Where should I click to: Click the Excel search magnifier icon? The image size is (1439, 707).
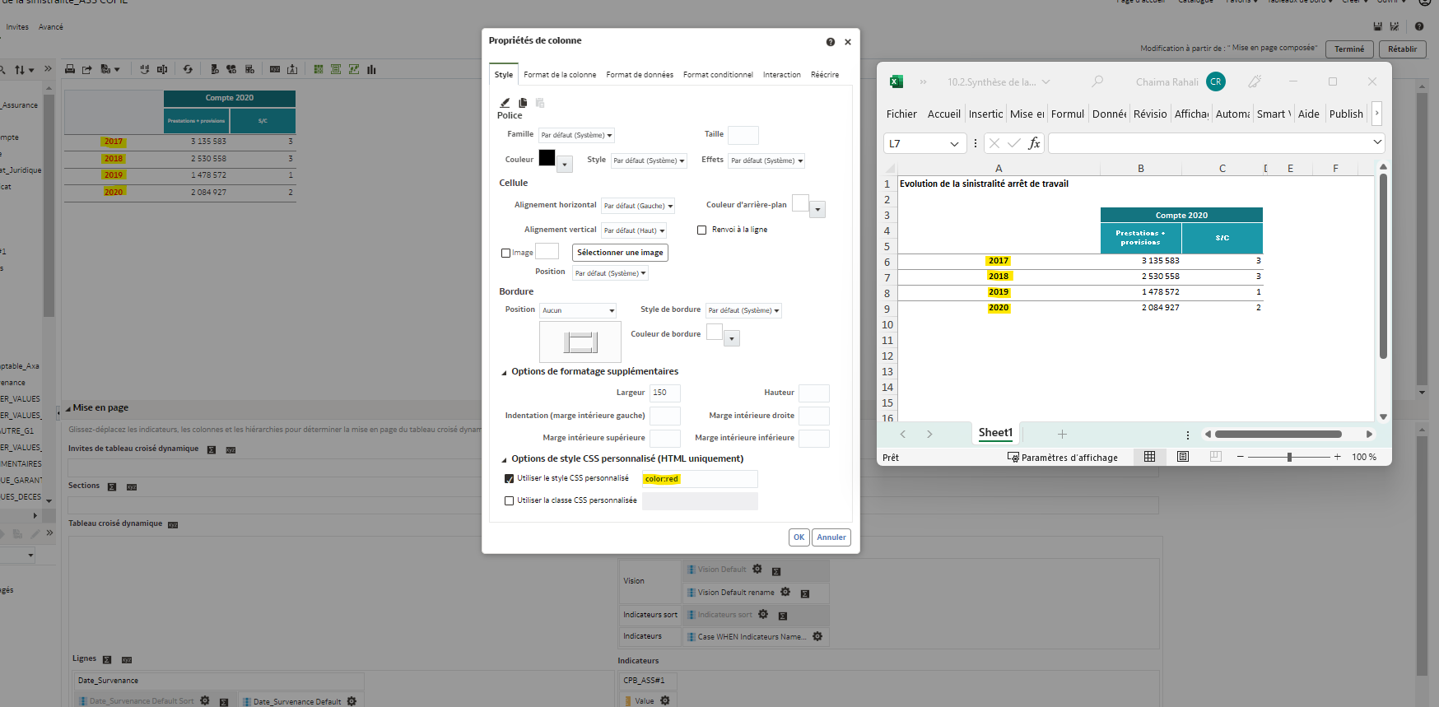1097,81
